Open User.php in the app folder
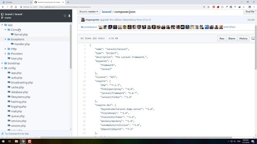The image size is (257, 144). [x=17, y=58]
